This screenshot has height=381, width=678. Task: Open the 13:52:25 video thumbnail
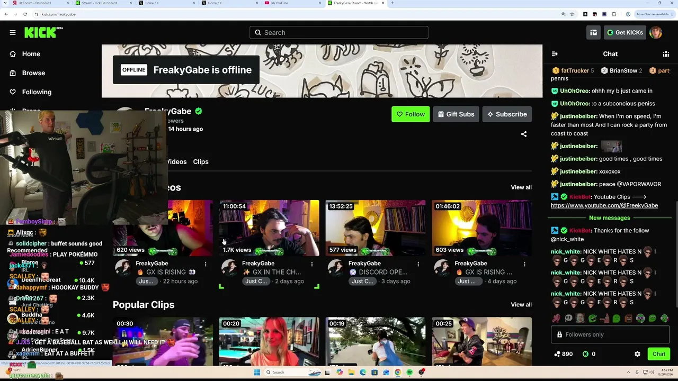(376, 228)
